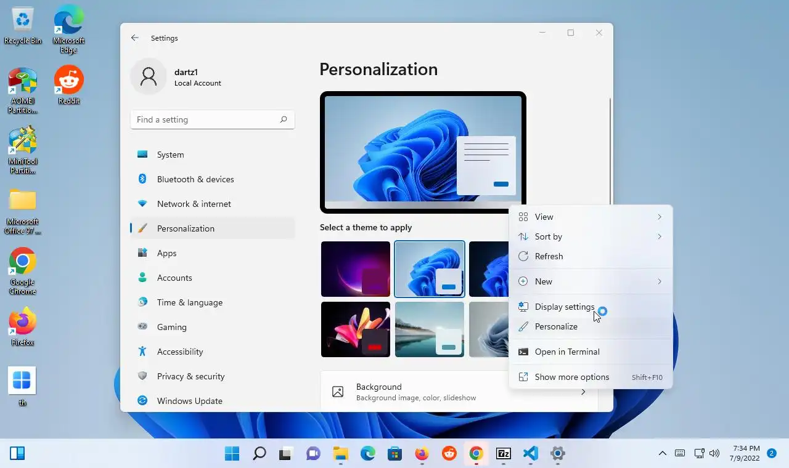Screen dimensions: 789x468
Task: Choose Display settings in context menu
Action: point(591,307)
